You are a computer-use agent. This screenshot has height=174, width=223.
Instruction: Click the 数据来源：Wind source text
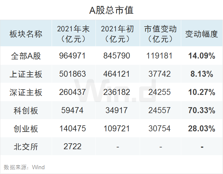click(24, 167)
